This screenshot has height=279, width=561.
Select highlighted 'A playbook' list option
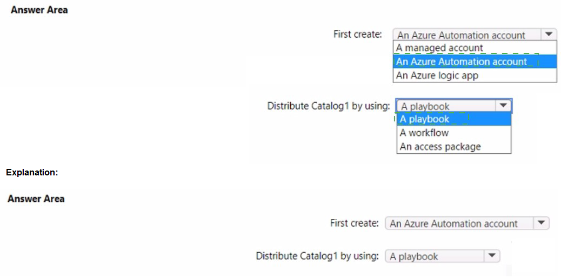point(453,119)
